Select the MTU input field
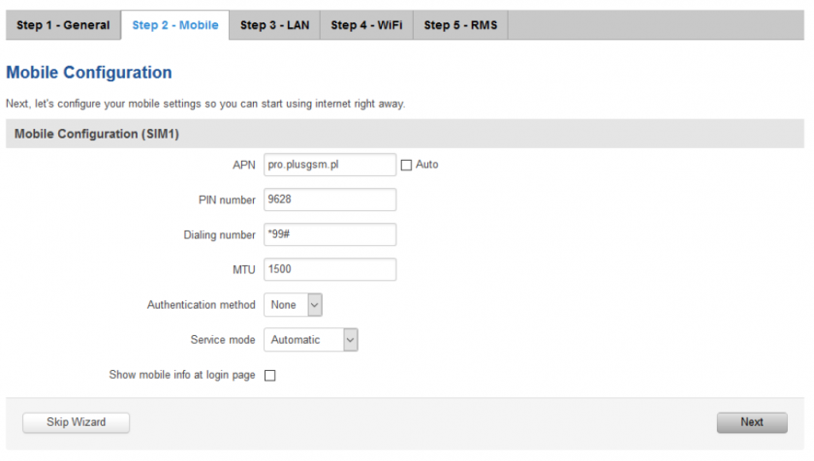This screenshot has width=814, height=461. click(x=330, y=269)
